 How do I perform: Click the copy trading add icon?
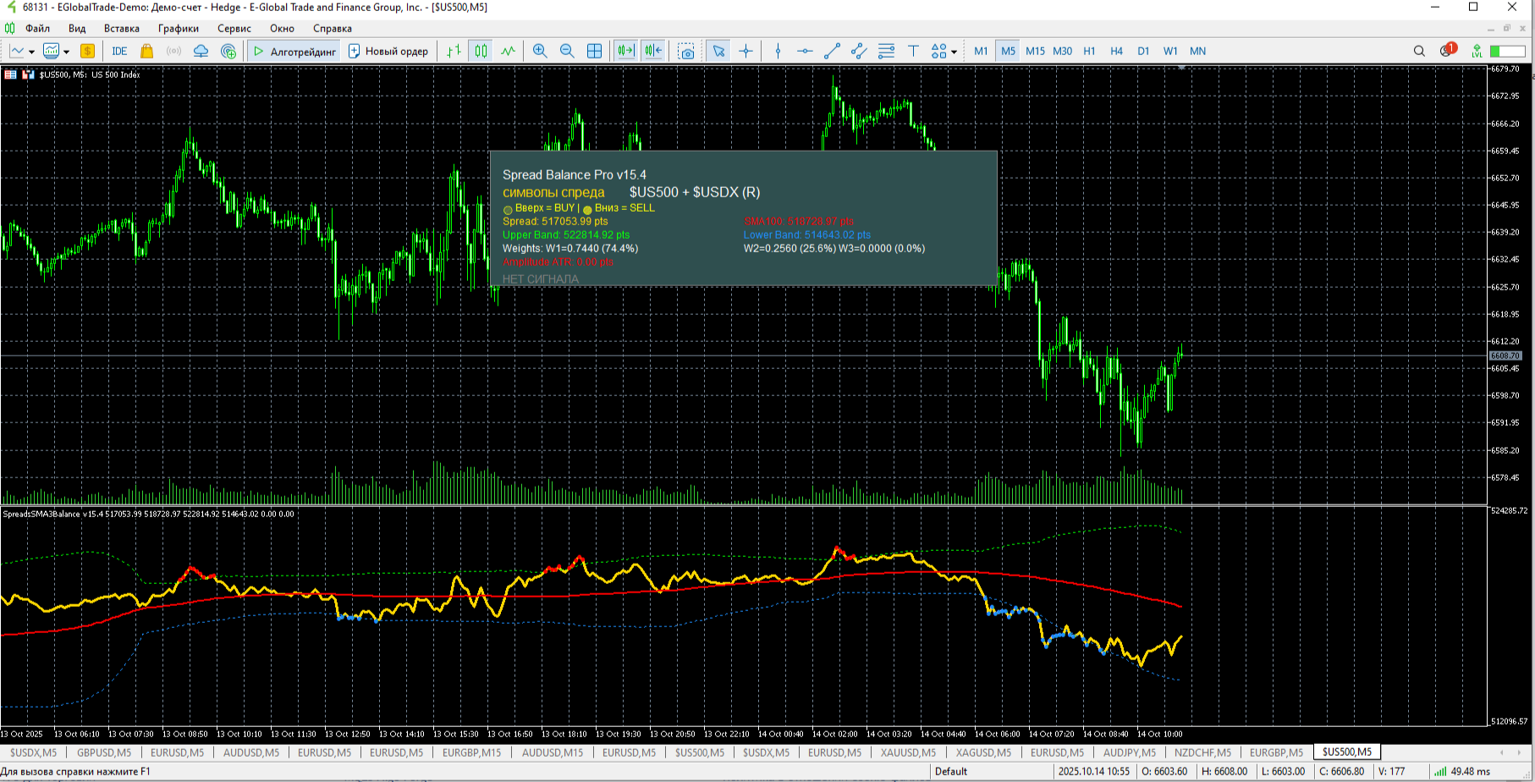[228, 51]
